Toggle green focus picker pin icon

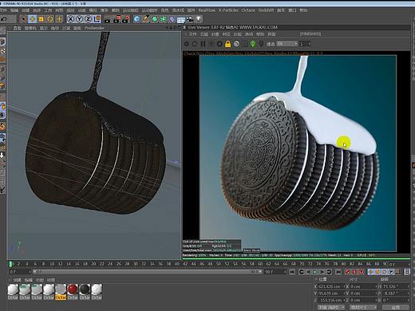253,44
